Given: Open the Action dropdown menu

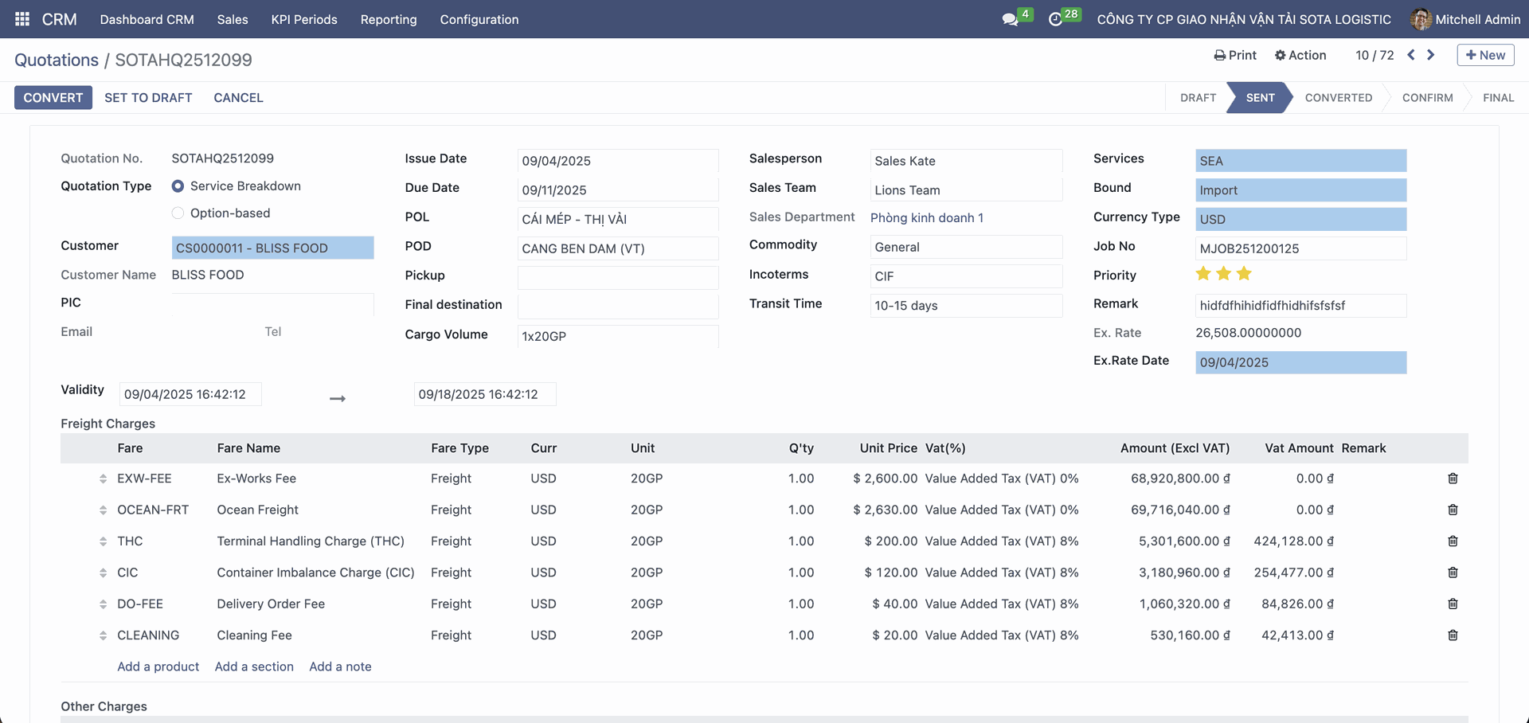Looking at the screenshot, I should click(1300, 55).
